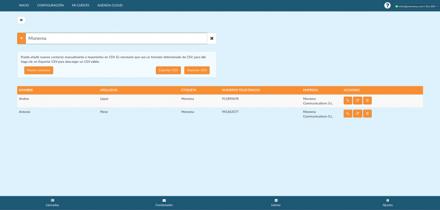This screenshot has height=210, width=440.
Task: Switch to the Contestador tab
Action: (x=164, y=203)
